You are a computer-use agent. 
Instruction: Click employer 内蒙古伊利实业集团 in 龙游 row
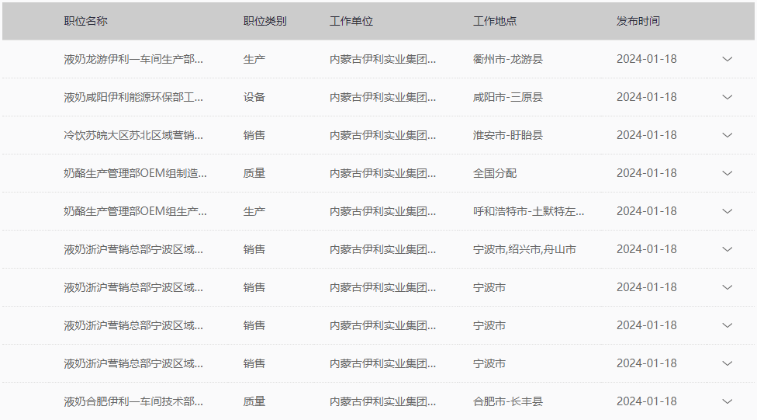382,59
